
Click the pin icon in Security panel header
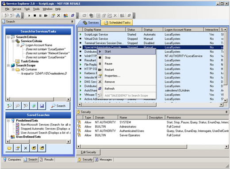(226, 112)
